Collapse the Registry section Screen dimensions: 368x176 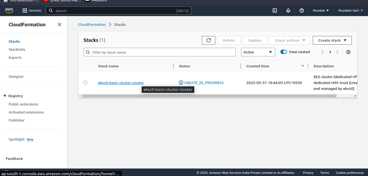5,96
